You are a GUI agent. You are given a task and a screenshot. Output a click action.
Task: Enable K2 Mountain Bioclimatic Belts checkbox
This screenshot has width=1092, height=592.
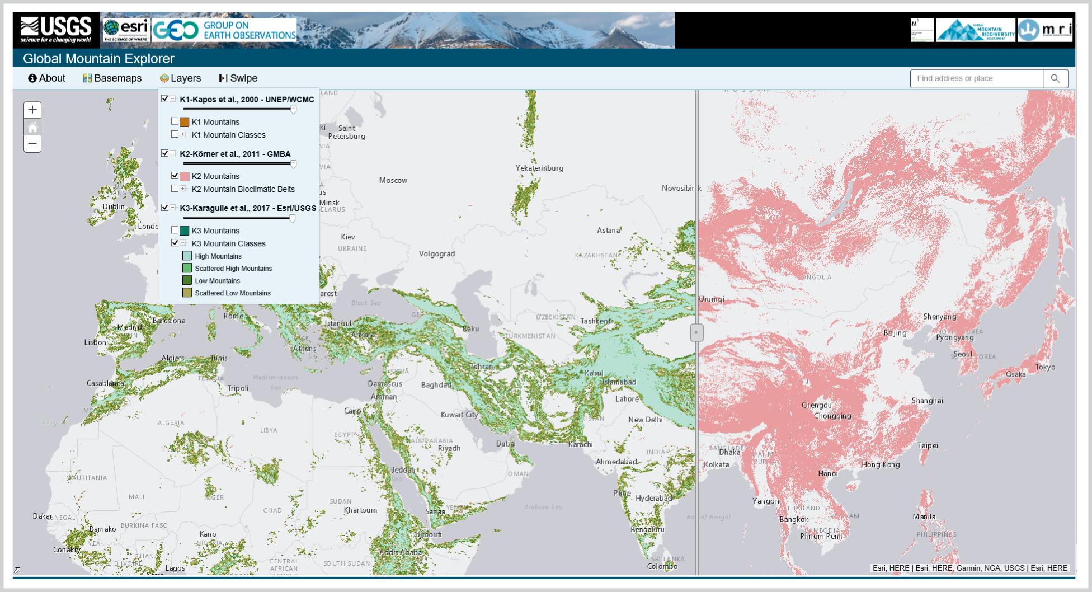[x=175, y=189]
